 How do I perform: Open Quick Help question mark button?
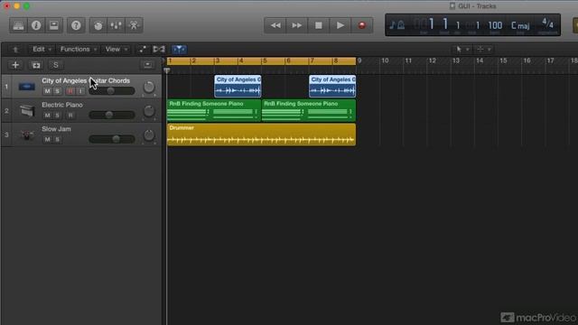(76, 25)
